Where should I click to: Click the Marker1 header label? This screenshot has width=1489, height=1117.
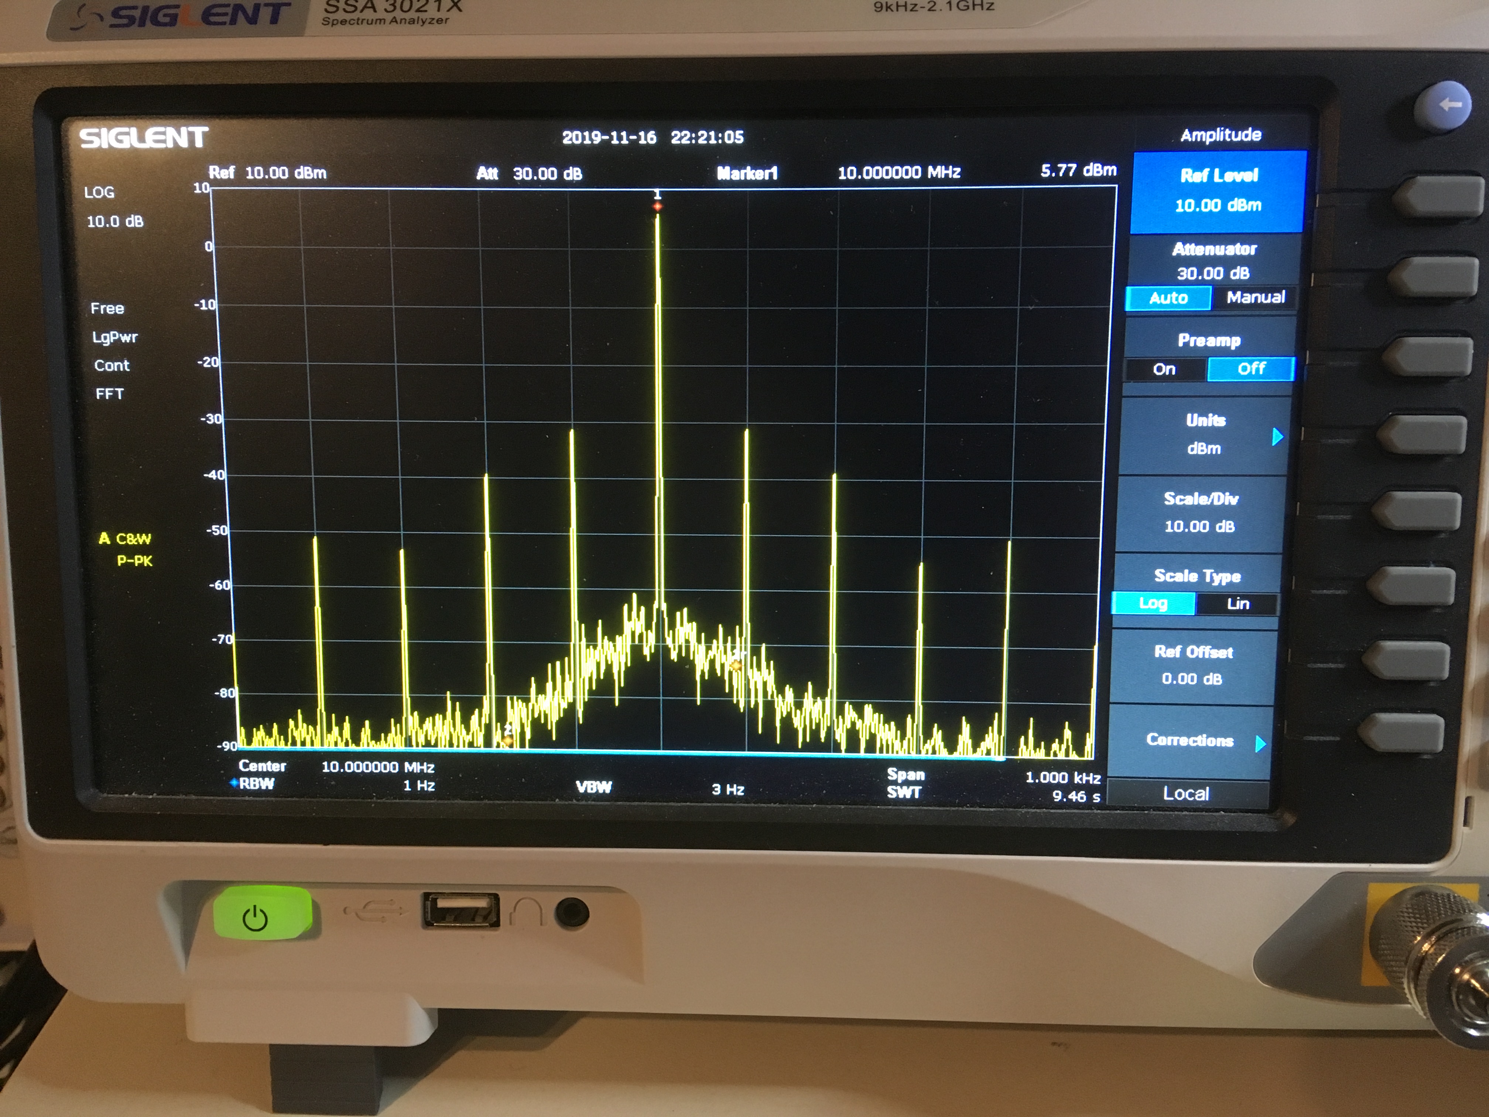click(747, 174)
